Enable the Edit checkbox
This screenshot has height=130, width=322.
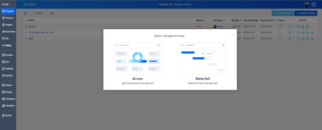coord(47,13)
